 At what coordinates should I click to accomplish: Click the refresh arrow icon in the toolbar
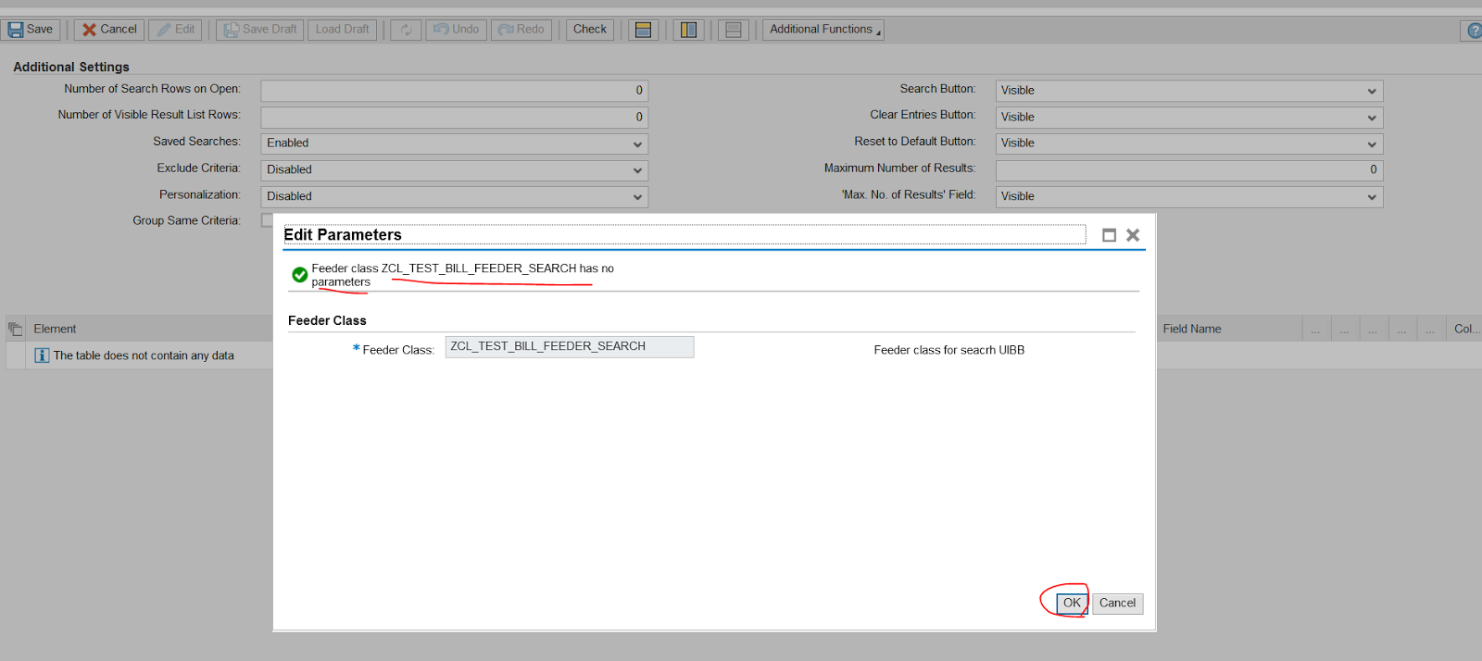tap(406, 30)
